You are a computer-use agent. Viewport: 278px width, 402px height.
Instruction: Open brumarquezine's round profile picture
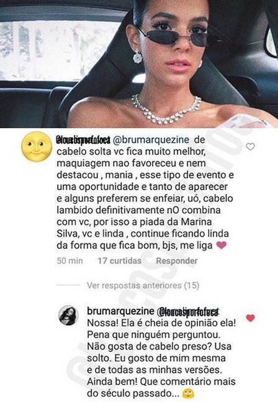[68, 315]
